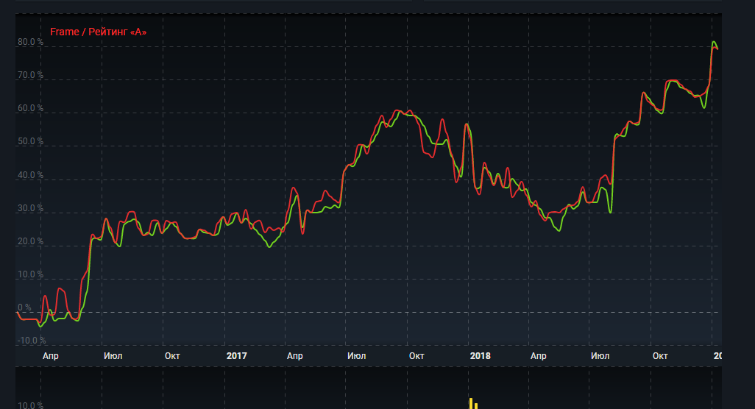The image size is (755, 409).
Task: Click the Апр label right after 2017
Action: [x=294, y=356]
